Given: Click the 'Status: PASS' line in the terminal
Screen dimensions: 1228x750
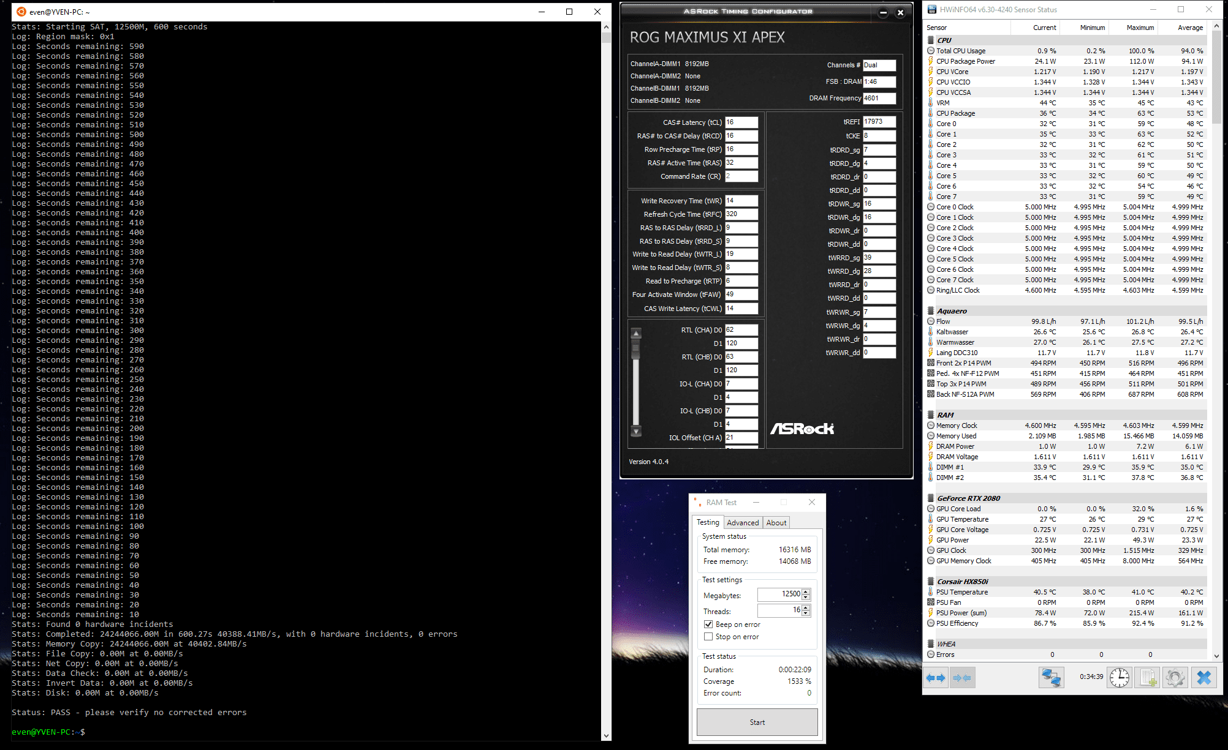Looking at the screenshot, I should point(129,713).
